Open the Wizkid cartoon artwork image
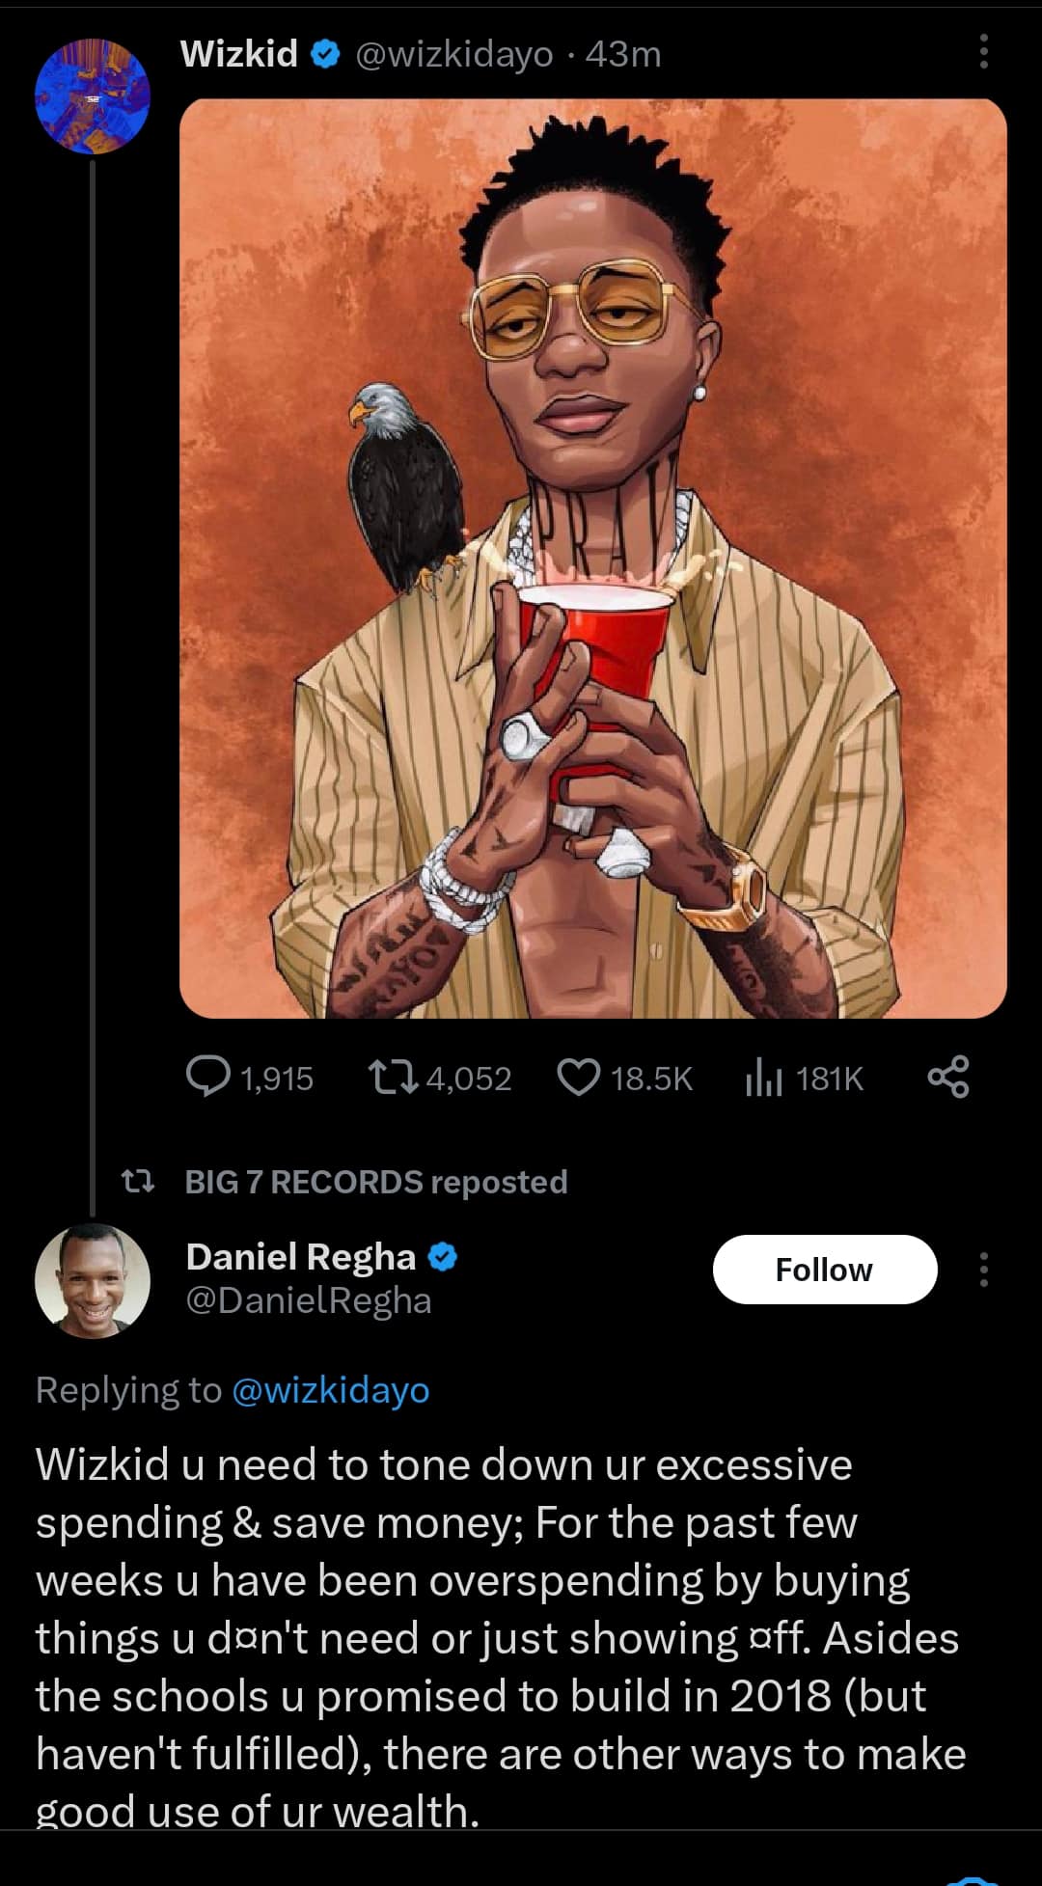This screenshot has width=1042, height=1886. click(x=593, y=558)
